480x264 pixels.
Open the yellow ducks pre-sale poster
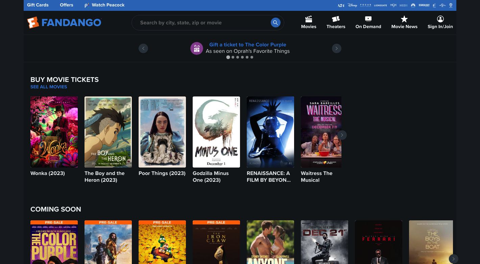[162, 242]
